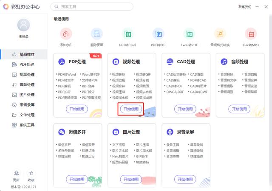272x191 pixels.
Task: Select 精品推荐 in the sidebar
Action: [24, 54]
